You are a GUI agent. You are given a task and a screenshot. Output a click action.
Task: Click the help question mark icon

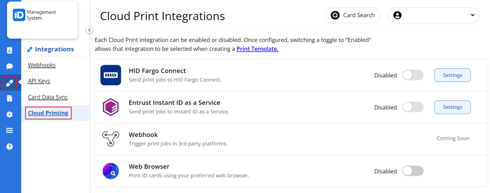click(x=9, y=147)
